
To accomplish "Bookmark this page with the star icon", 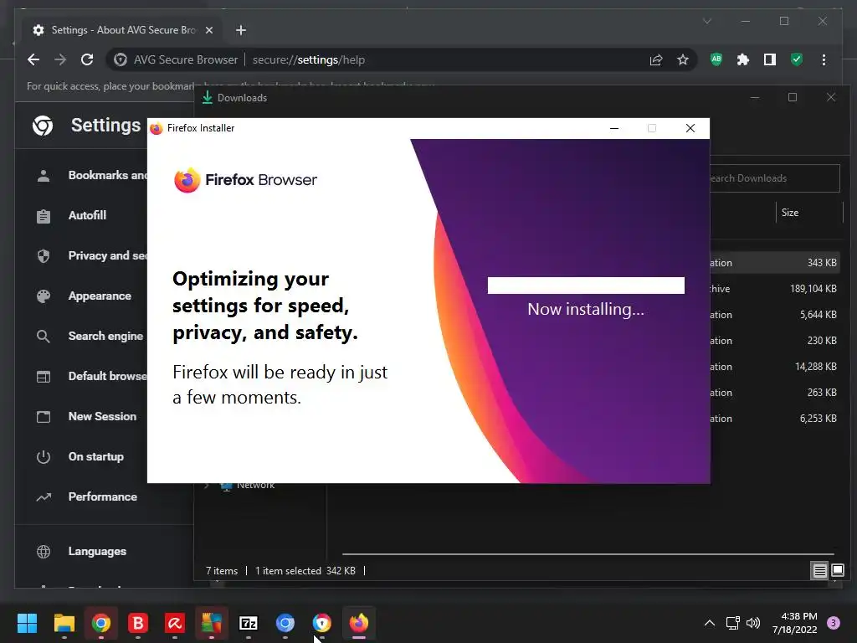I will pos(683,59).
